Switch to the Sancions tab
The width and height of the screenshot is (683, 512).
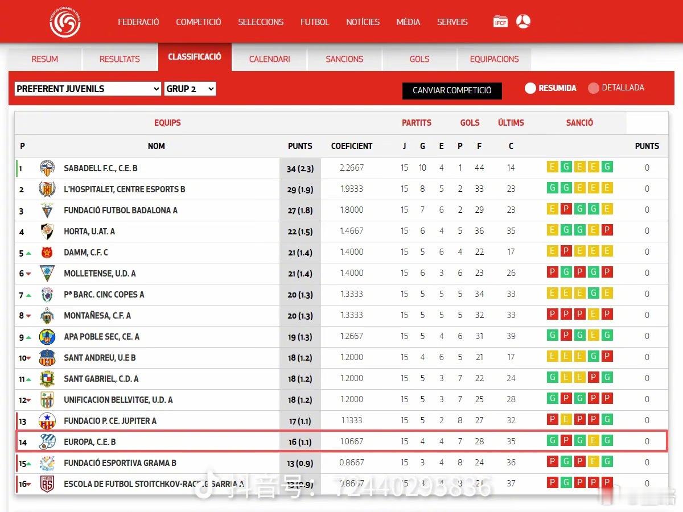344,59
